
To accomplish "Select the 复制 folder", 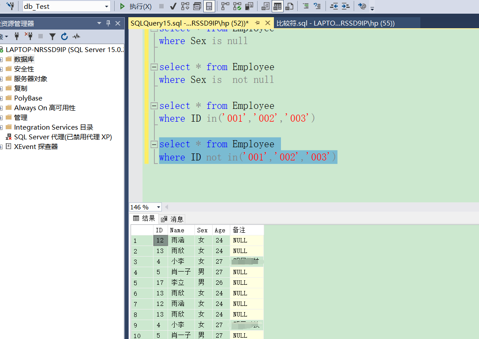I will (20, 89).
